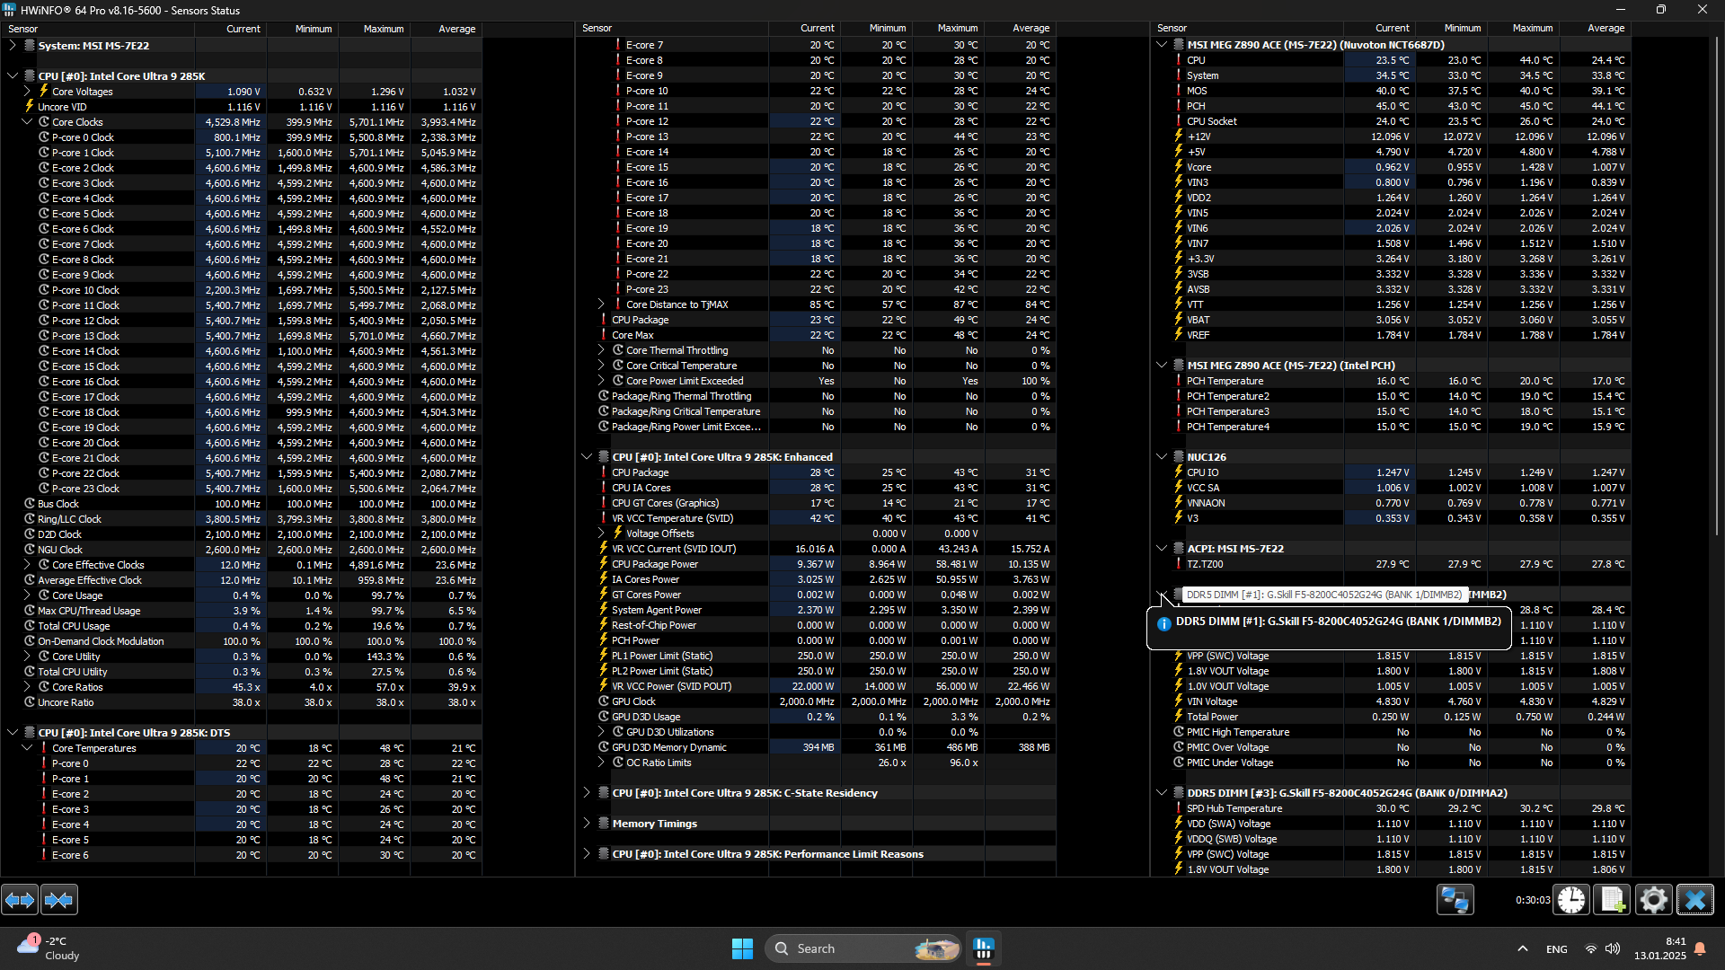This screenshot has width=1725, height=970.
Task: Click the Average column header in right panel
Action: pyautogui.click(x=1606, y=28)
